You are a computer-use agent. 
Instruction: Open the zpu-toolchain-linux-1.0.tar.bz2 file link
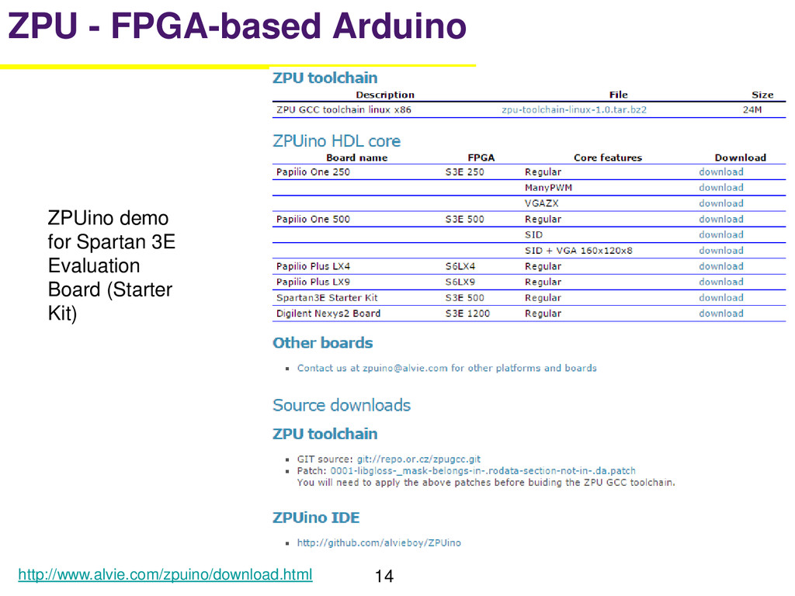coord(574,109)
